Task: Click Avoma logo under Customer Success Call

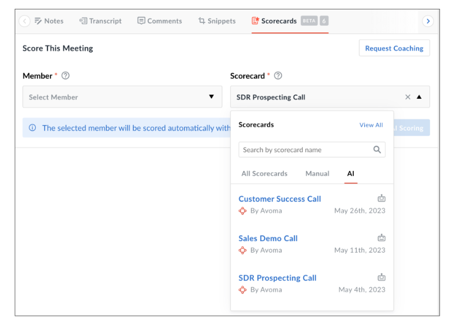Action: click(243, 211)
